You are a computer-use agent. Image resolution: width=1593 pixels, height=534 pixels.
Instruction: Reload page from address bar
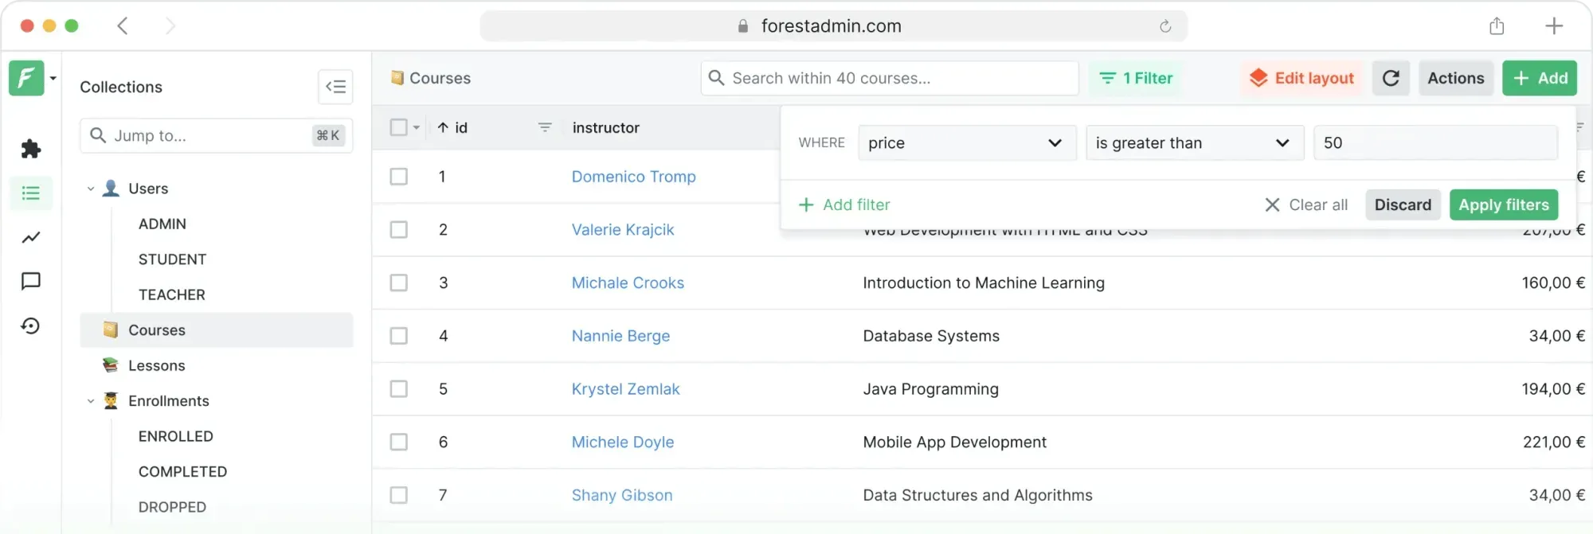1165,26
